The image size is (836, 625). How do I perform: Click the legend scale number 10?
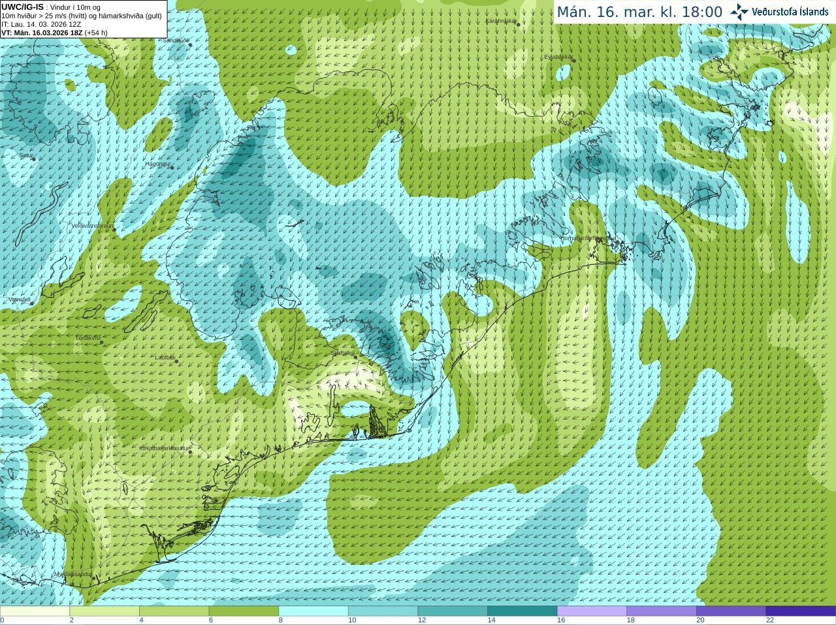[352, 620]
